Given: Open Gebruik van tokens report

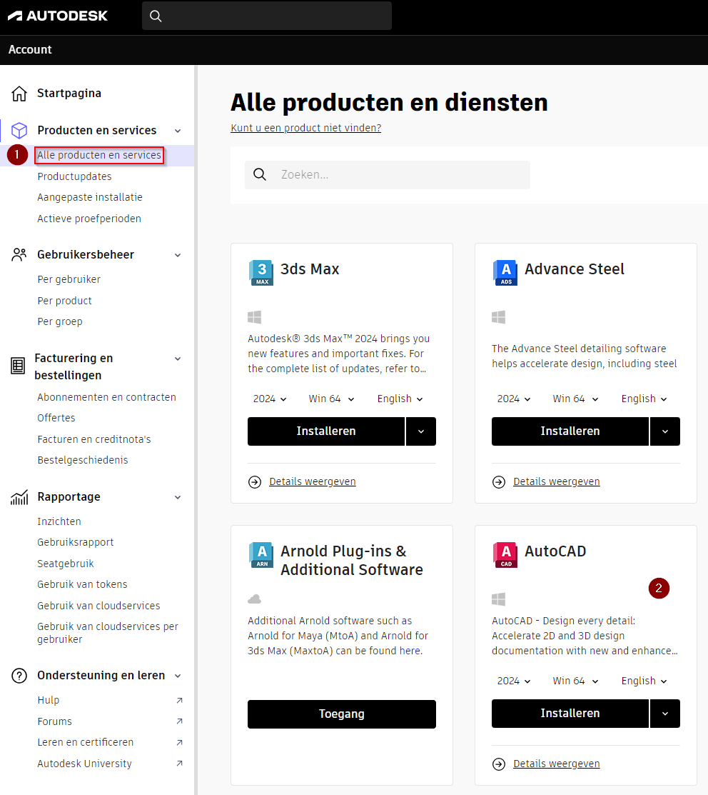Looking at the screenshot, I should pyautogui.click(x=82, y=584).
